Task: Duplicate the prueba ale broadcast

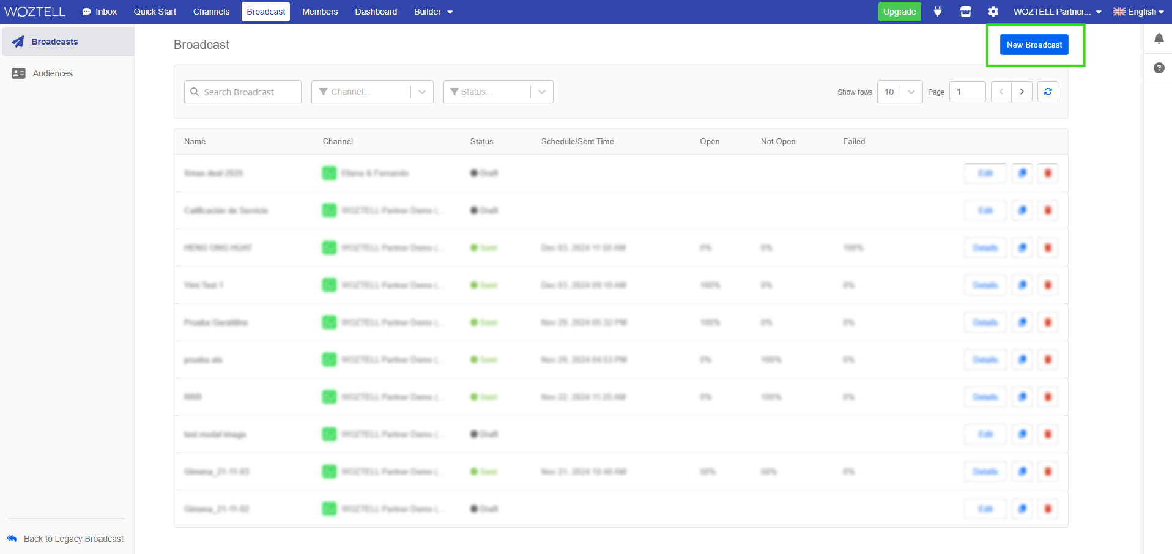Action: click(1022, 360)
